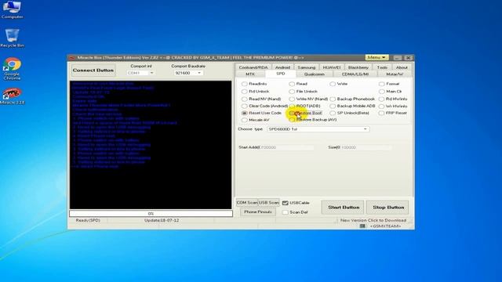
Task: Click the Stop Button
Action: 388,207
